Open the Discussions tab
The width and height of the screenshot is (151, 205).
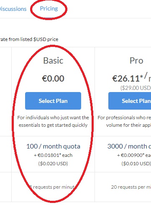(13, 9)
